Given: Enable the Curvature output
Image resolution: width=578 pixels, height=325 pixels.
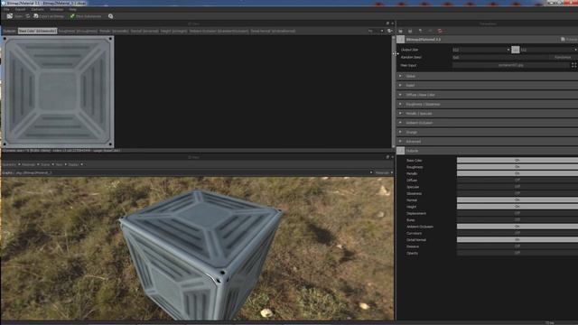Looking at the screenshot, I should click(x=517, y=233).
